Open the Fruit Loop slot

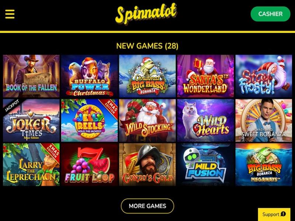(x=89, y=164)
